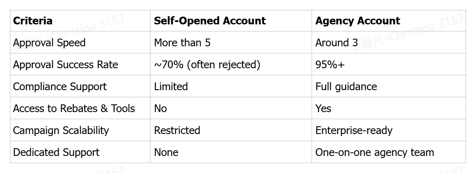Click the "Yes" cell
This screenshot has height=173, width=476.
tap(323, 108)
